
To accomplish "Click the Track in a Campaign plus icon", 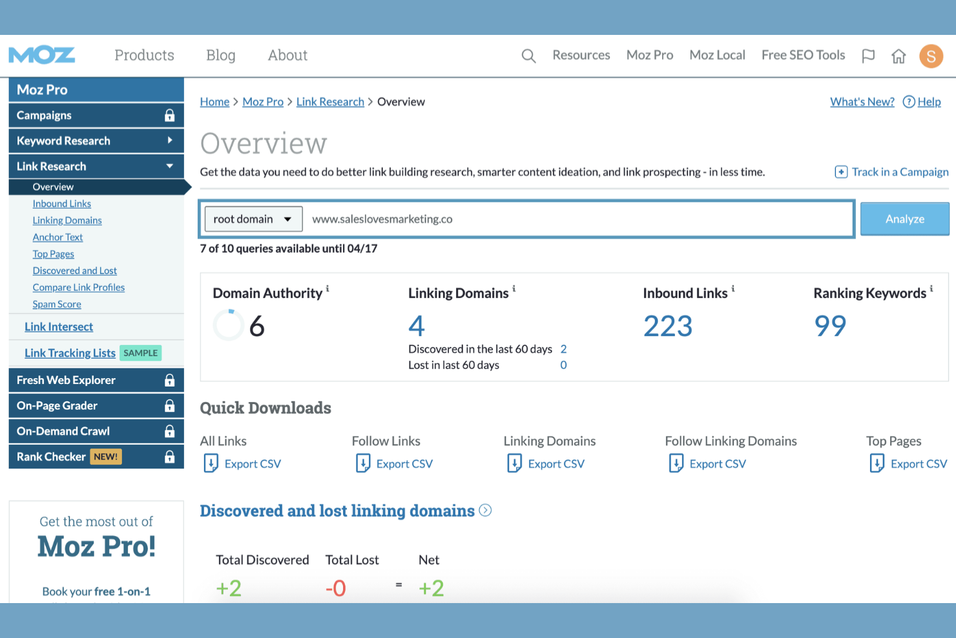I will tap(841, 172).
